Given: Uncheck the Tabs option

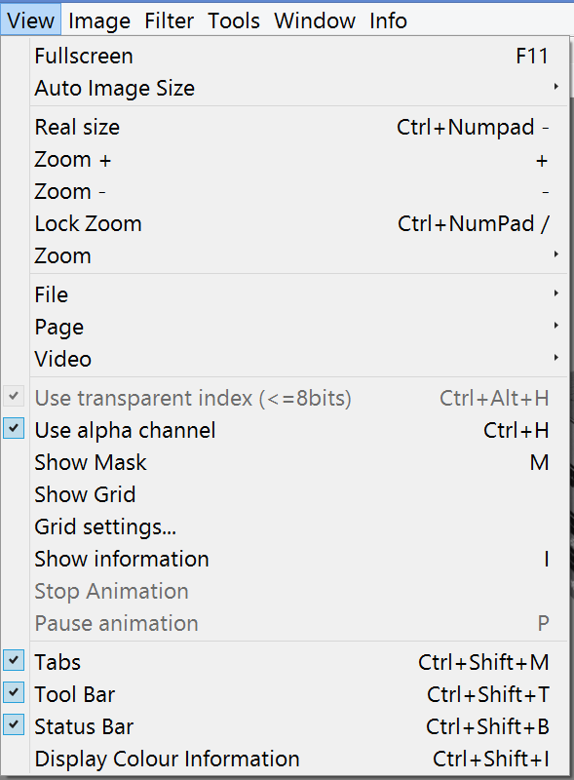Looking at the screenshot, I should [14, 661].
